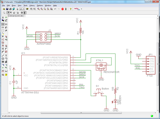Click the horizontal scrollbar thumb

81,113
